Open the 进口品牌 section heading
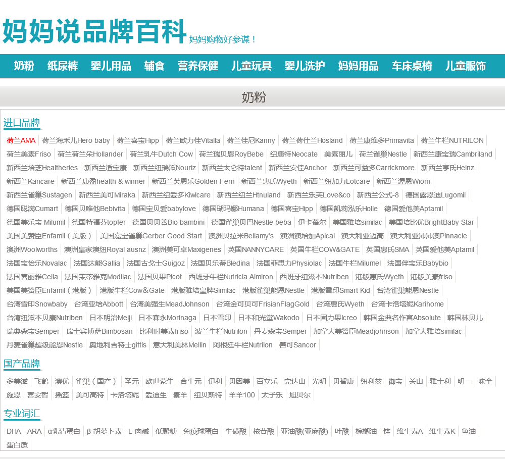 point(22,123)
